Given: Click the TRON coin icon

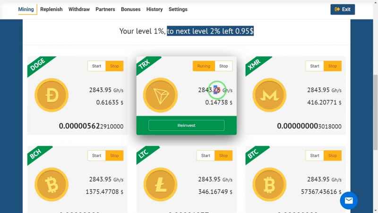Looking at the screenshot, I should pyautogui.click(x=160, y=95).
